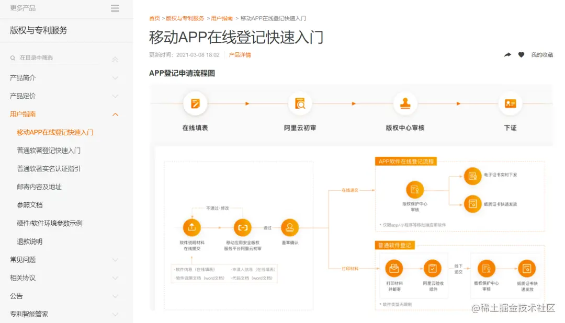565x323 pixels.
Task: Expand the 公告 section chevron
Action: 115,296
